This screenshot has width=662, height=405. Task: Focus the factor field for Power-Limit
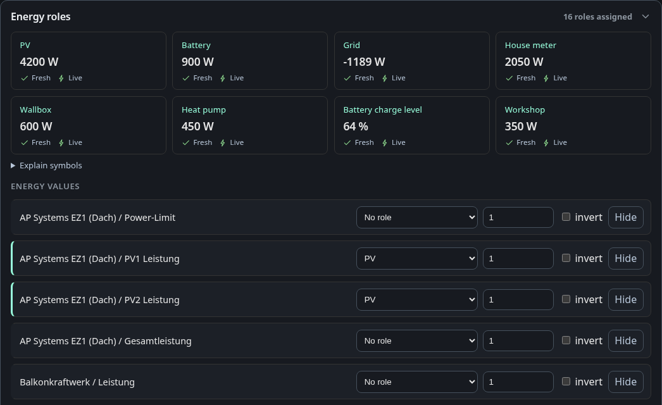pyautogui.click(x=518, y=217)
